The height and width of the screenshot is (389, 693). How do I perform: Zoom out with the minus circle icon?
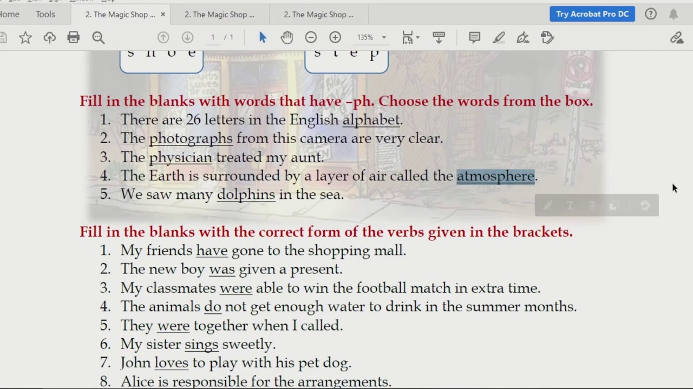pos(311,37)
